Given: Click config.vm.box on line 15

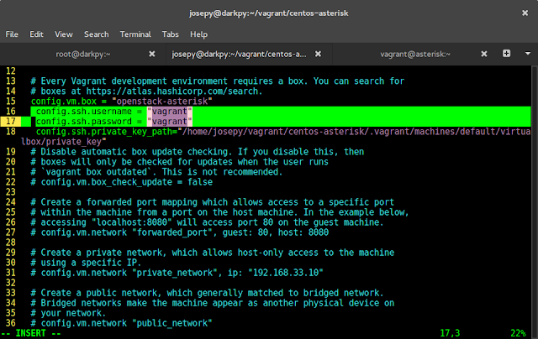Looking at the screenshot, I should pyautogui.click(x=64, y=102).
